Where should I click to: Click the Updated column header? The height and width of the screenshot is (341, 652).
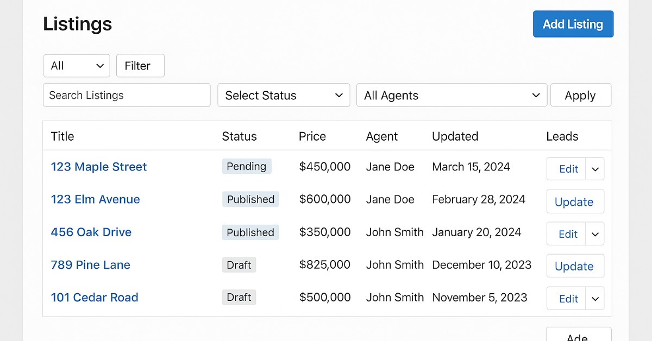pyautogui.click(x=455, y=136)
